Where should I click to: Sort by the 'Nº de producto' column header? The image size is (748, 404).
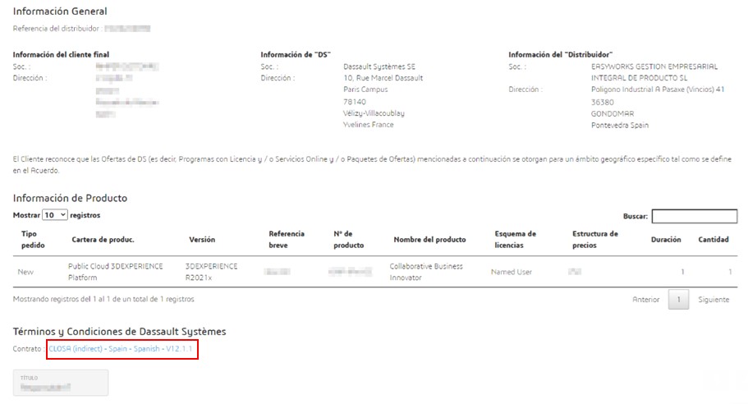pos(349,240)
